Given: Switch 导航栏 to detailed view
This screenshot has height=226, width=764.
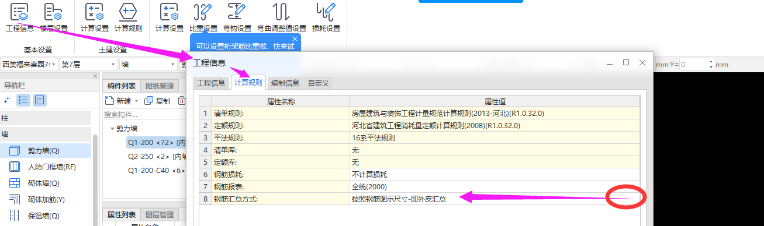Looking at the screenshot, I should pyautogui.click(x=39, y=100).
